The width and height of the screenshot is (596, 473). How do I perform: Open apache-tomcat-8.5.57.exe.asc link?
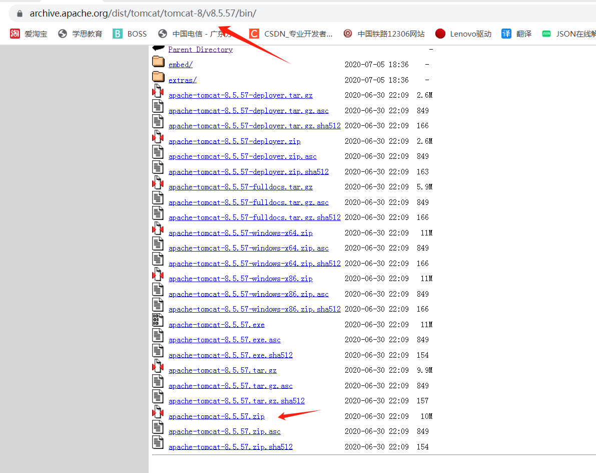[224, 340]
